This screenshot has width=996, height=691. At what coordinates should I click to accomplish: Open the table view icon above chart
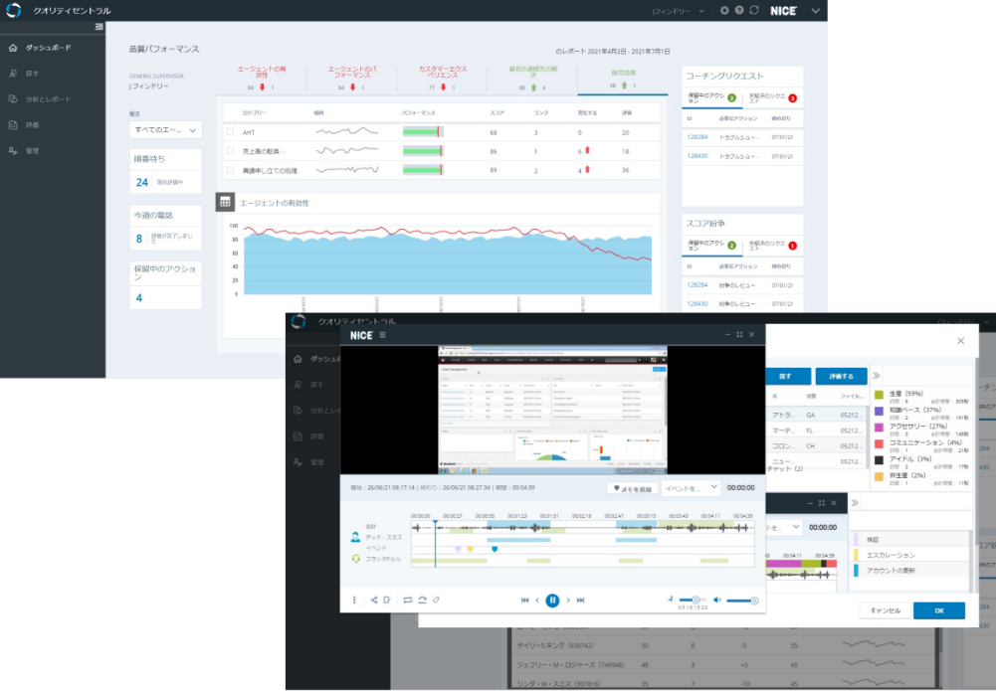226,202
